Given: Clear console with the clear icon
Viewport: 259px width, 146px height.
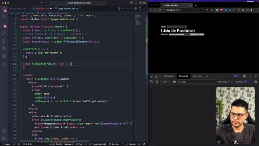Looking at the screenshot, I should tap(157, 82).
